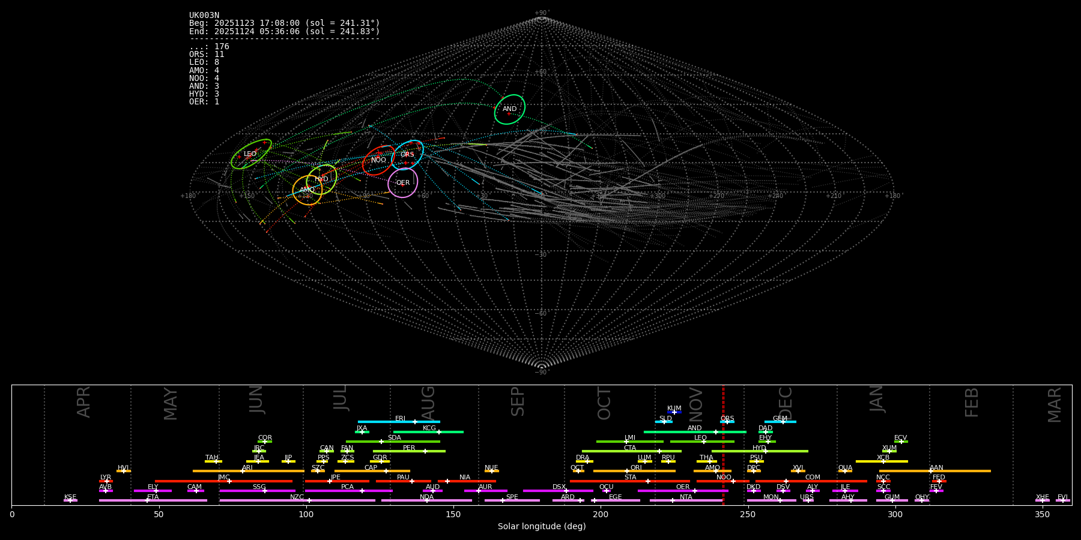This screenshot has height=540, width=1081.
Task: Select the 'FEB' month label
Action: (972, 403)
